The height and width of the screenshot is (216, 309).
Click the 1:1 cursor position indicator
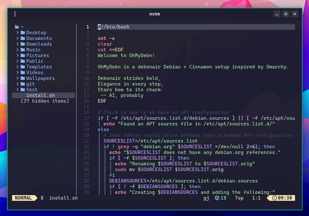(256, 198)
